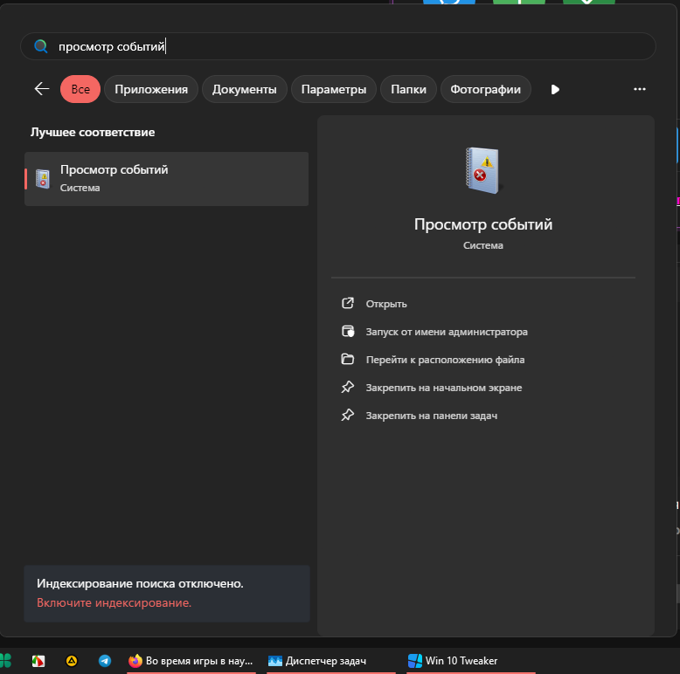Image resolution: width=680 pixels, height=674 pixels.
Task: Select the "Все" filter tab
Action: (x=80, y=89)
